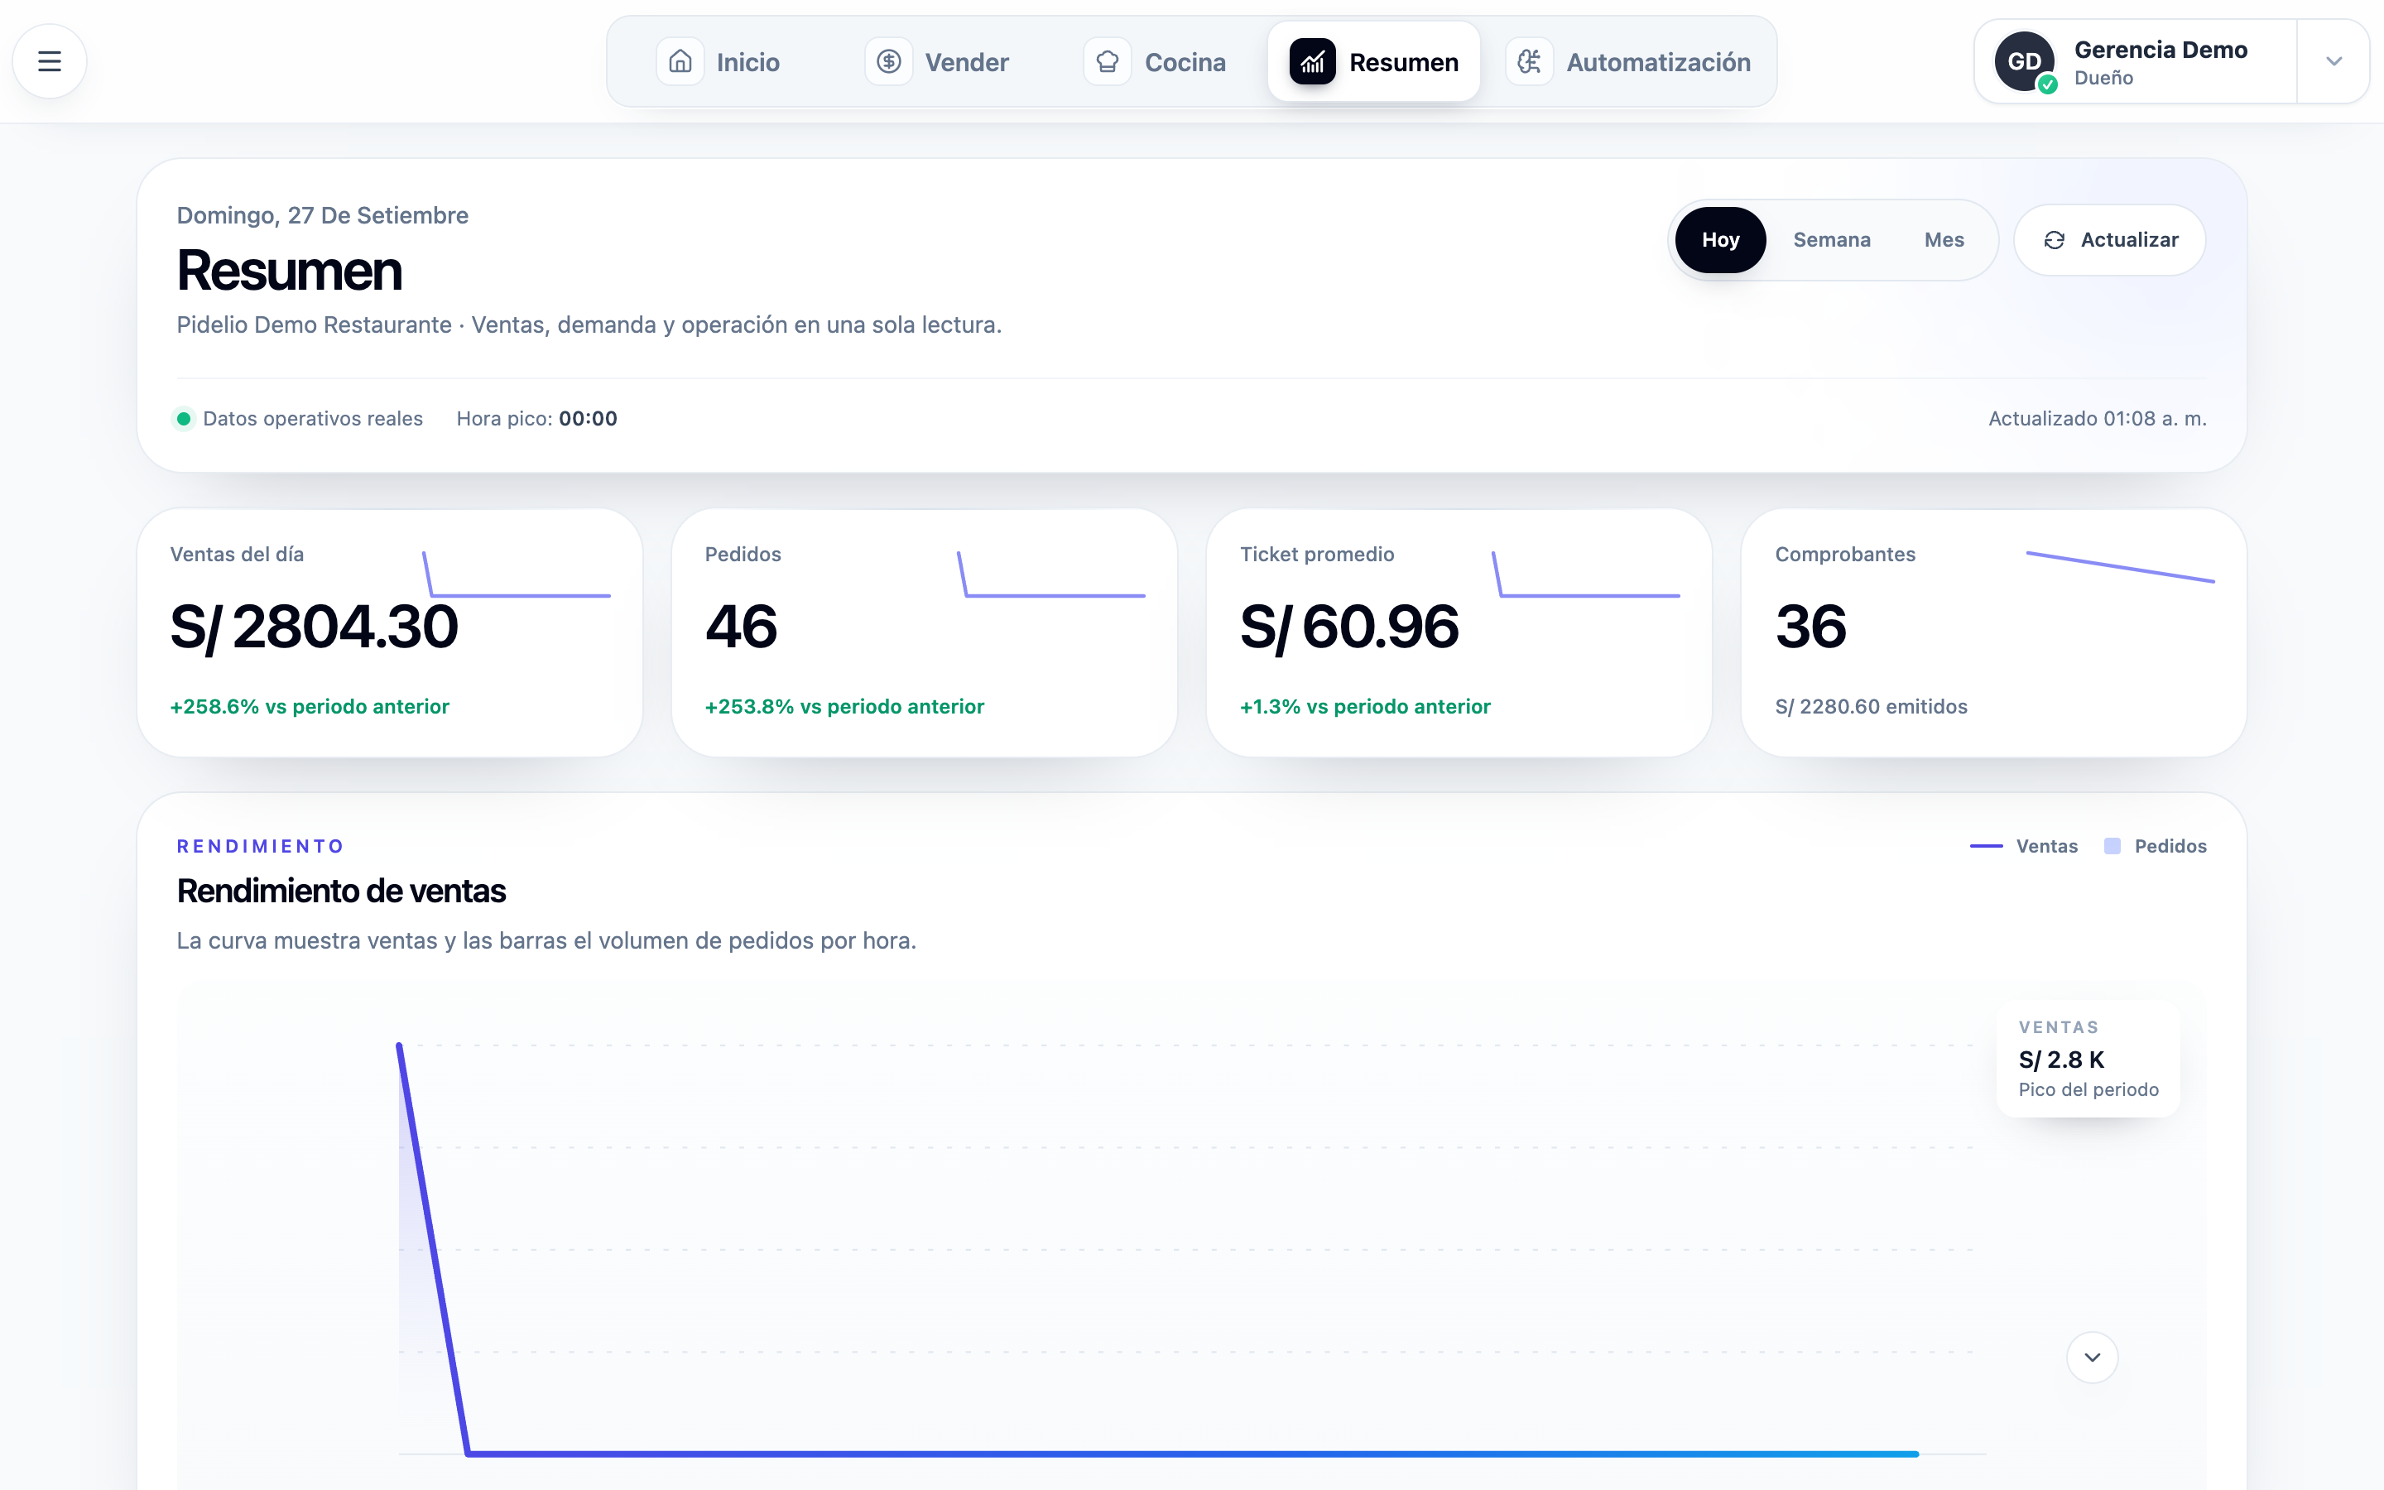Open the hamburger menu
2384x1490 pixels.
click(x=50, y=61)
